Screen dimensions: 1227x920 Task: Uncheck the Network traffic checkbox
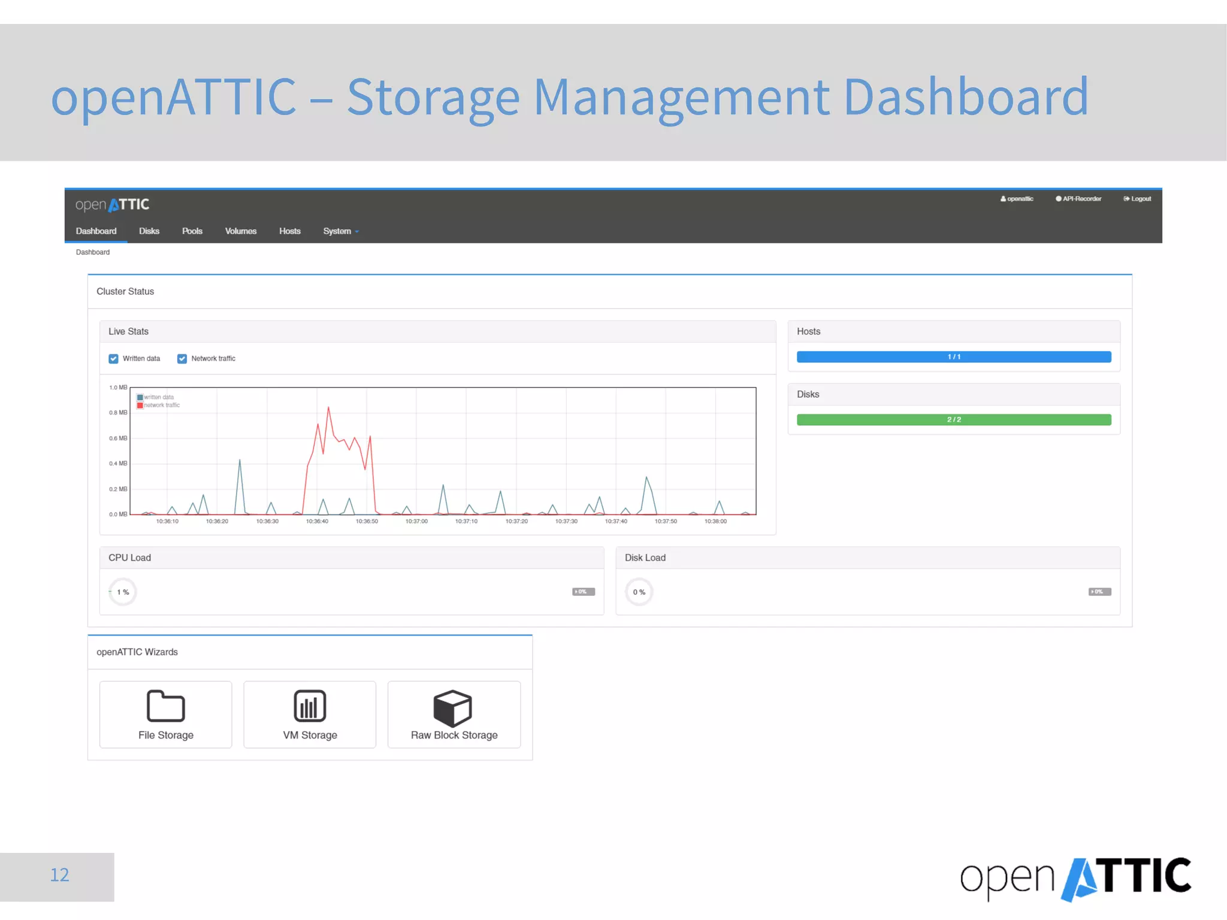pos(182,359)
